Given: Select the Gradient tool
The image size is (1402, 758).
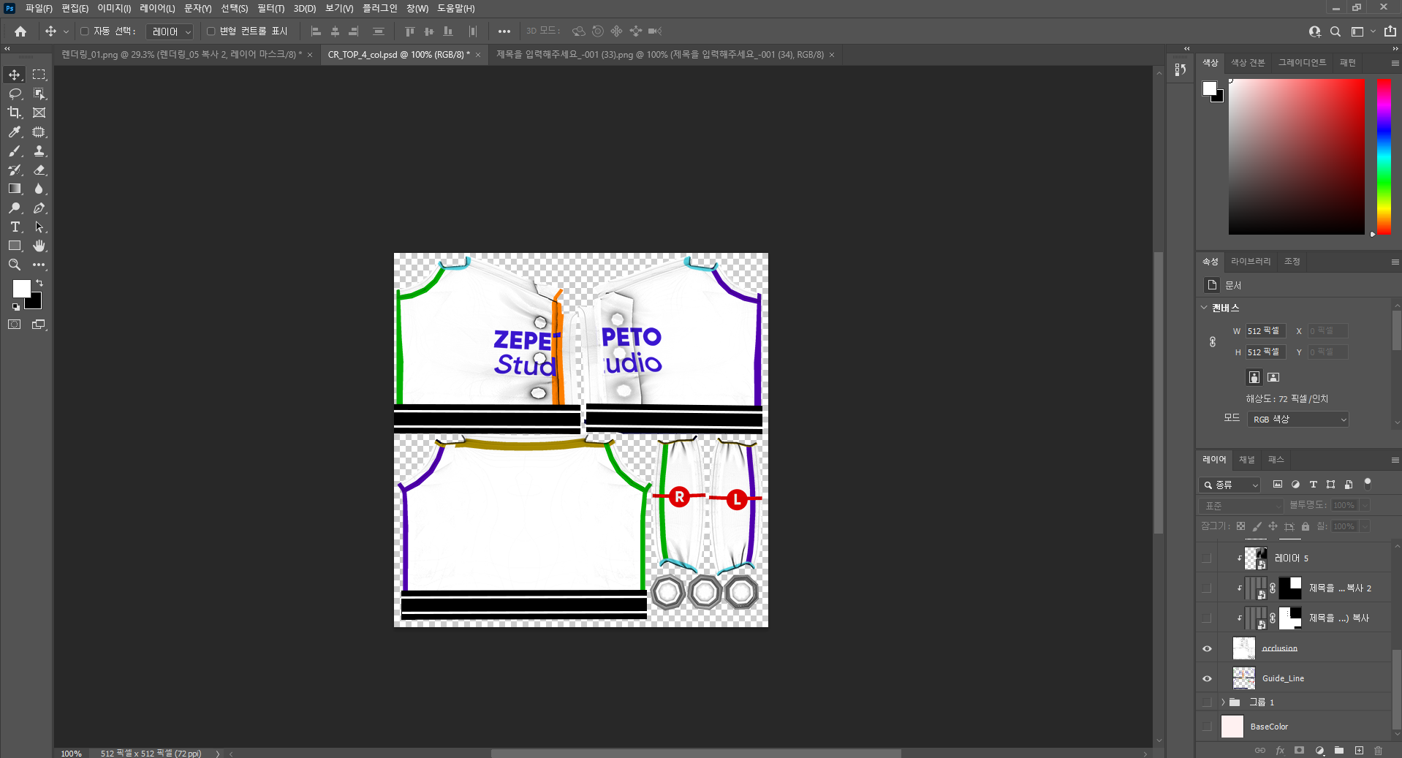Looking at the screenshot, I should (15, 189).
